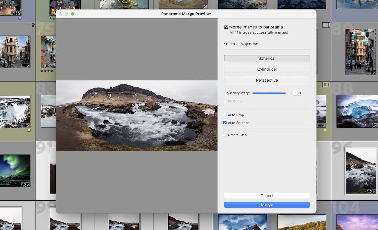The width and height of the screenshot is (378, 230).
Task: Click the keyword badge on the iceberg photo 88
Action: pos(374,125)
